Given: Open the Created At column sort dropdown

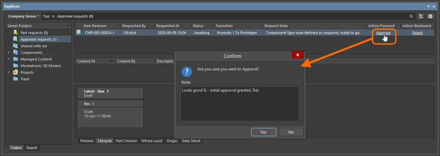Looking at the screenshot, I should 112,61.
